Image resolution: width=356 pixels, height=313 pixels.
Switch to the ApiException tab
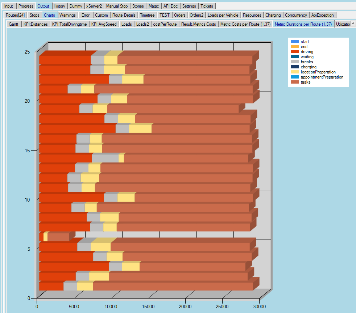point(322,15)
